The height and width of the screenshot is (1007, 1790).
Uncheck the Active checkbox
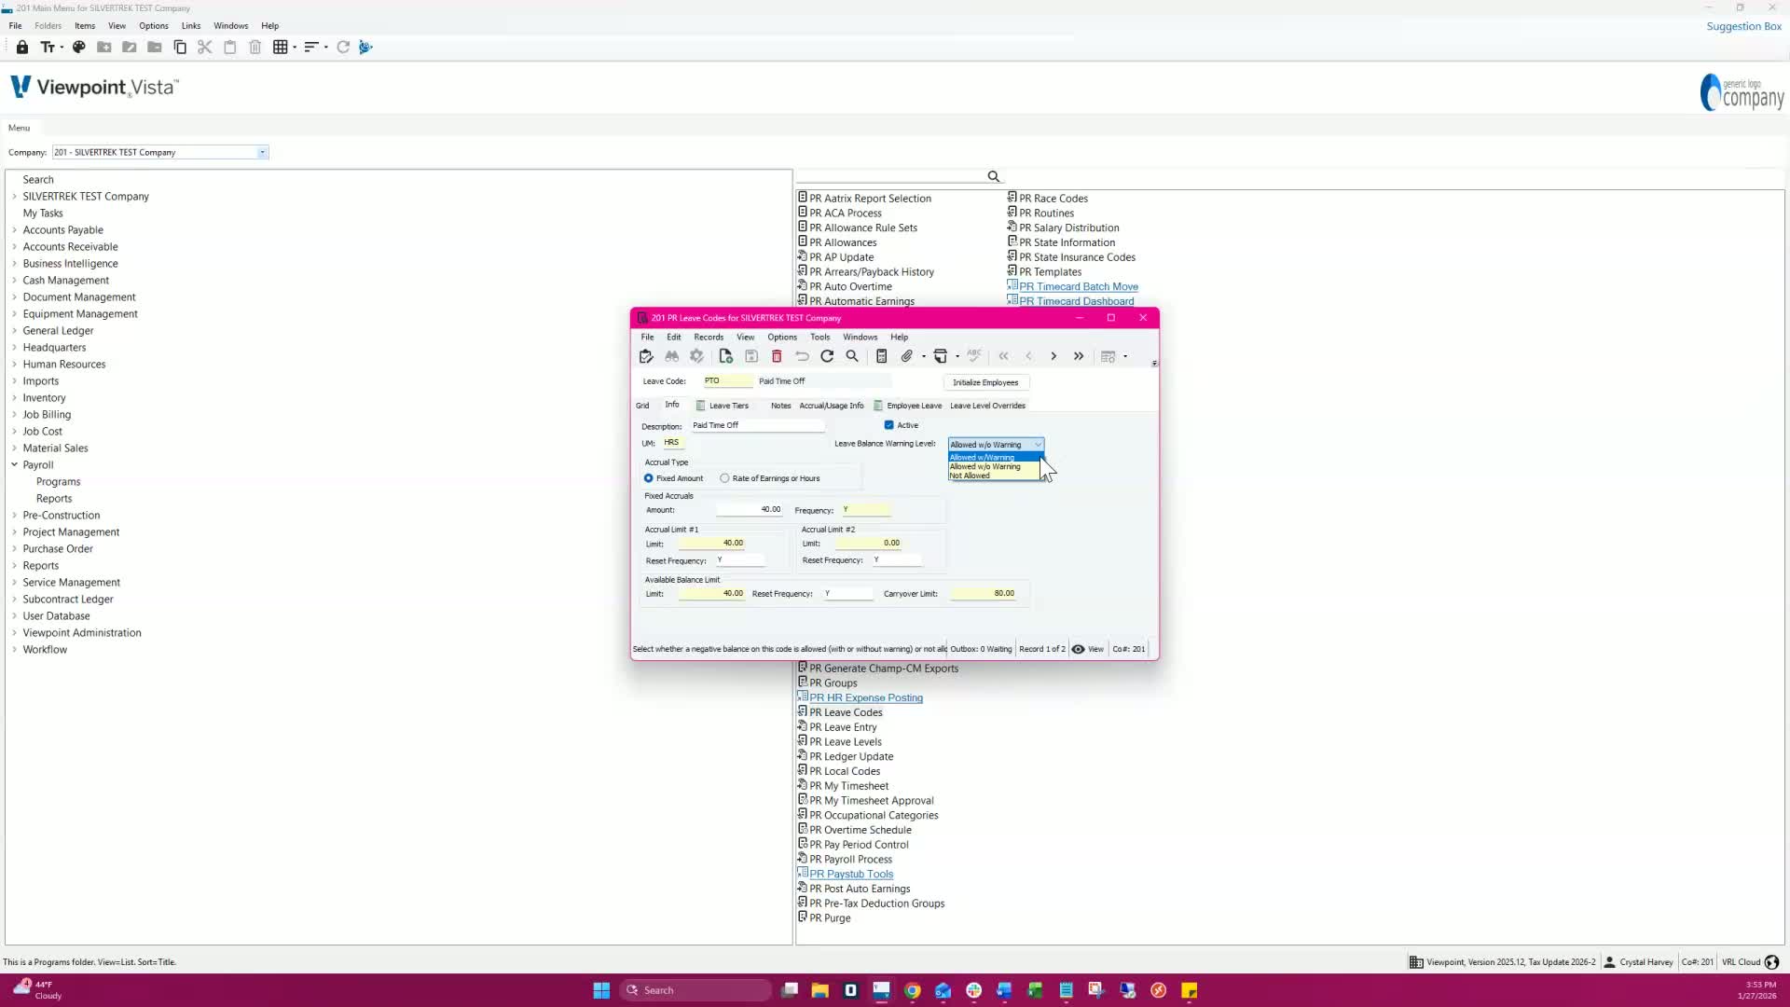[888, 425]
